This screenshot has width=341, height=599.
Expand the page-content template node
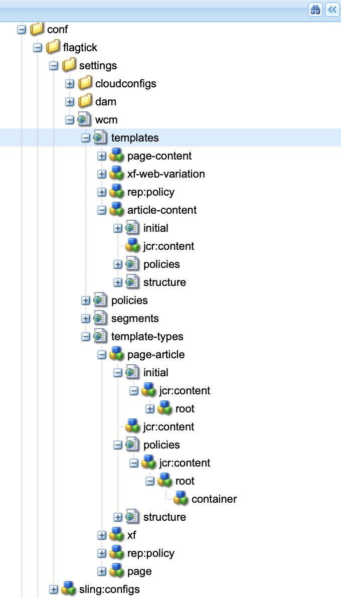(x=102, y=156)
